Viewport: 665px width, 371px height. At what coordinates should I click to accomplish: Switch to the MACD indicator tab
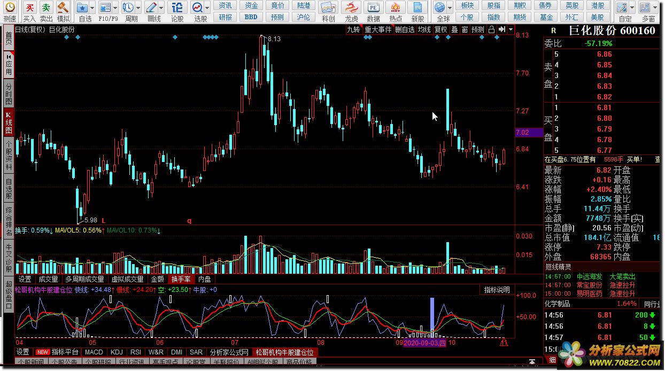pos(94,352)
